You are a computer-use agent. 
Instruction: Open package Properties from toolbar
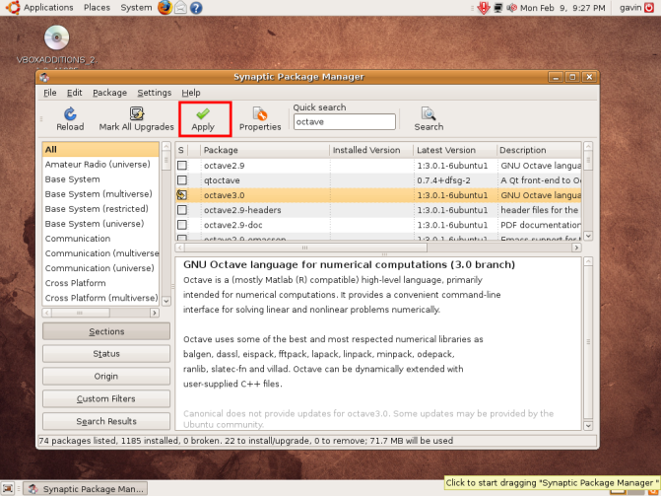coord(260,118)
